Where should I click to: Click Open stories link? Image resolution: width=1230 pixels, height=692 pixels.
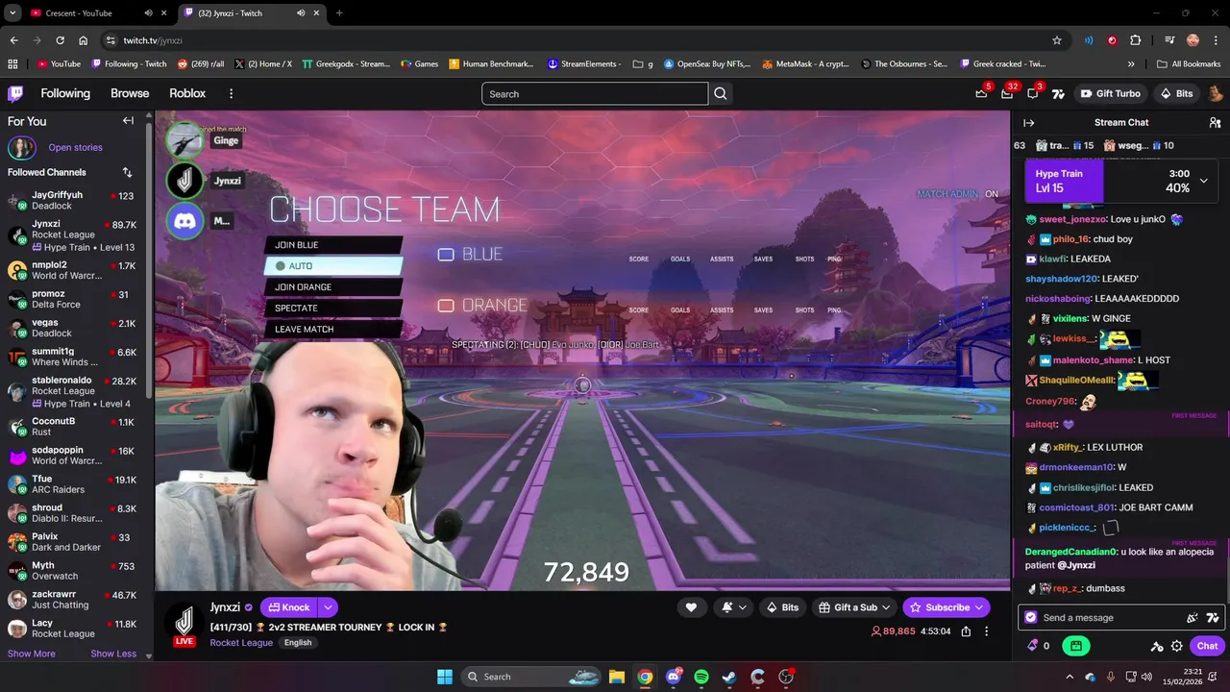[x=75, y=147]
